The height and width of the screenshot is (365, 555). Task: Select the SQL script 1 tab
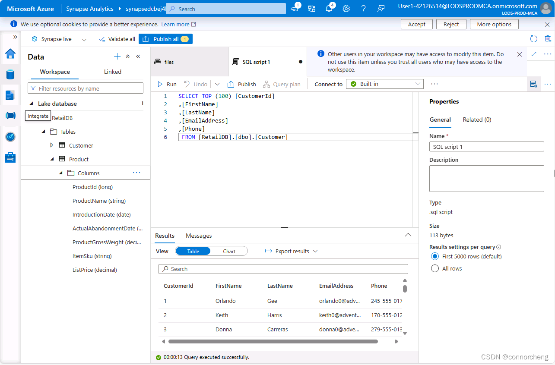[x=268, y=62]
